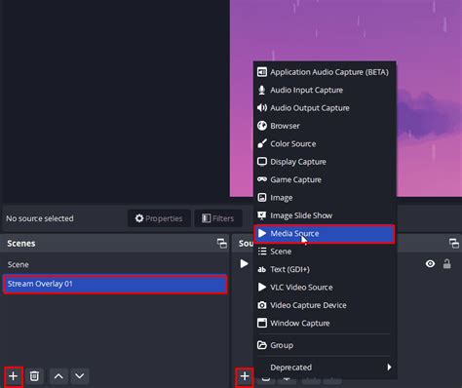Click the folder icon beside Group

pos(262,345)
